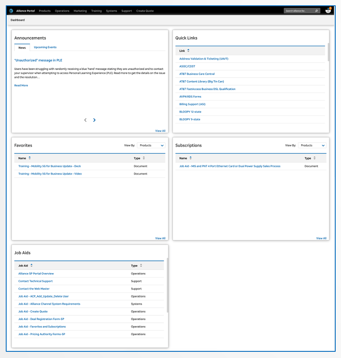Screen dimensions: 341x358
Task: Open Mobility 5G for Business Update - Deck
Action: pyautogui.click(x=50, y=166)
